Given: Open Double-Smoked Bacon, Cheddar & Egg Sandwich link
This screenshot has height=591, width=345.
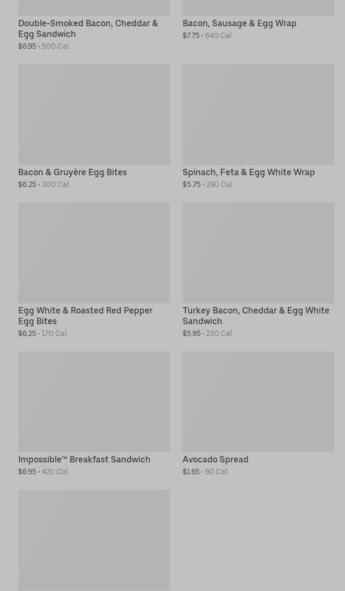Looking at the screenshot, I should click(88, 28).
